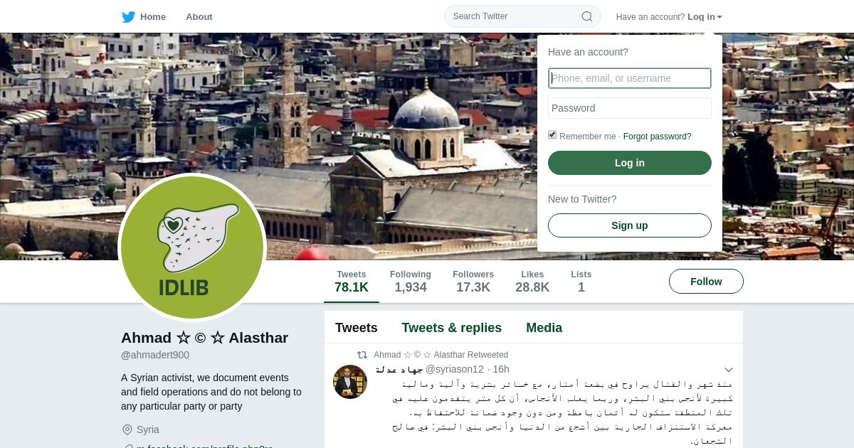Click the tweet author's avatar

(x=350, y=382)
